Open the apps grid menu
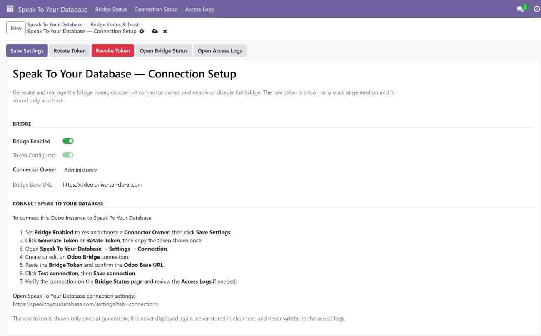Screen dimensions: 541x336 pyautogui.click(x=10, y=9)
